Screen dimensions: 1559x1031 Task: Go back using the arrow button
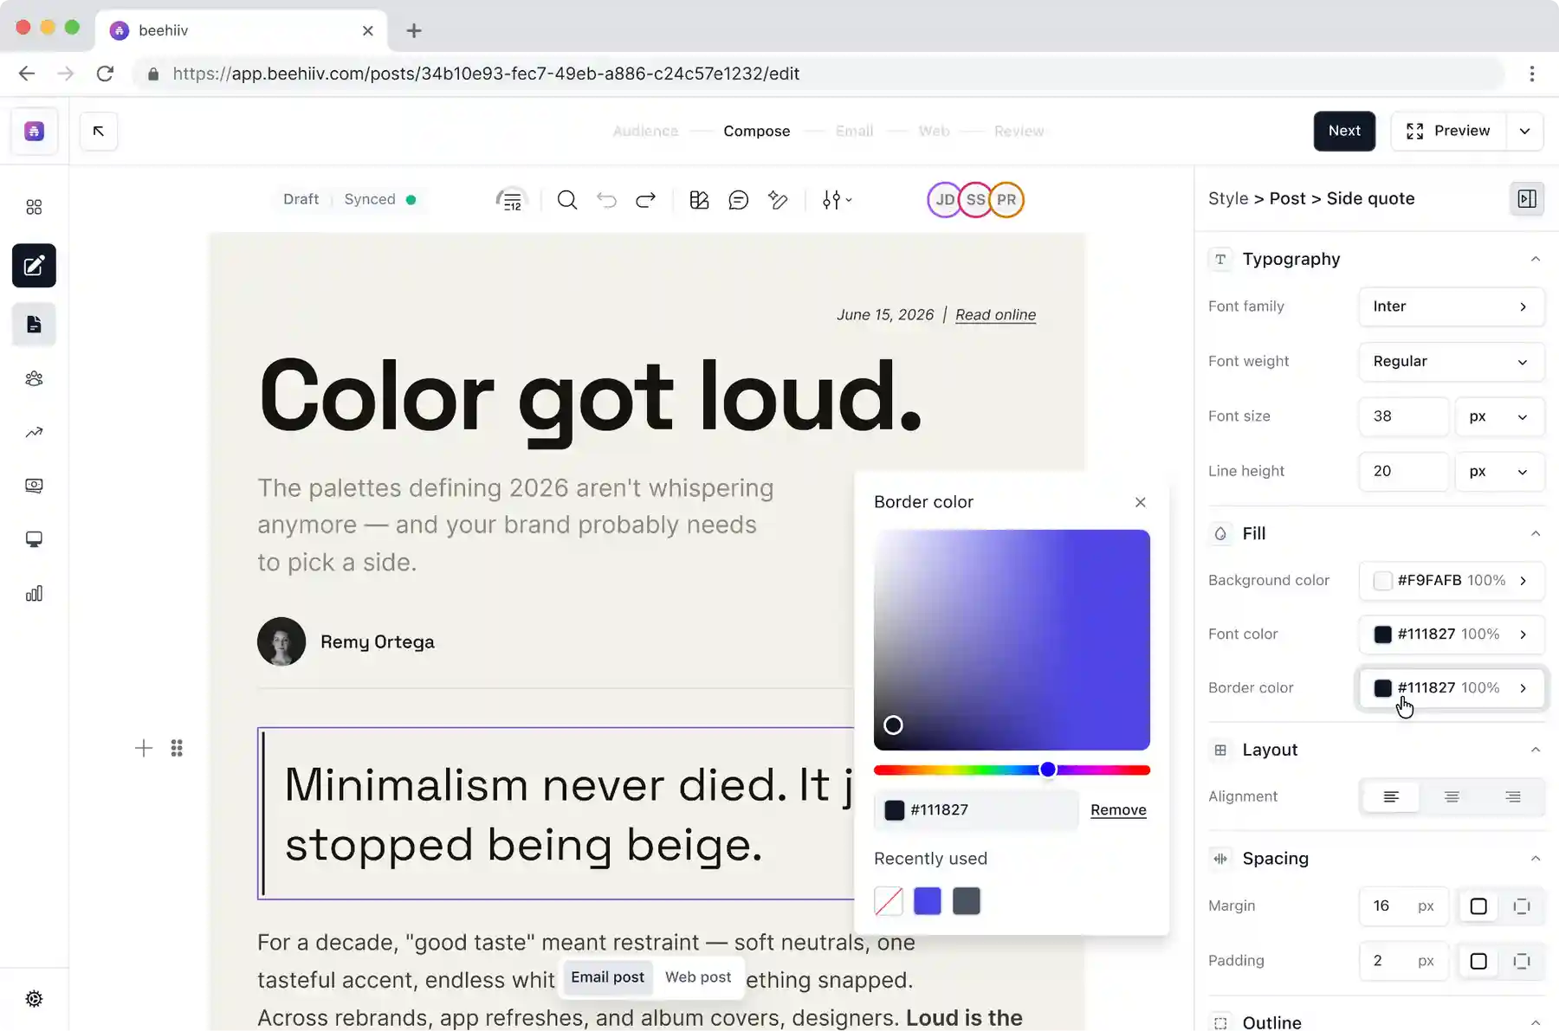99,131
